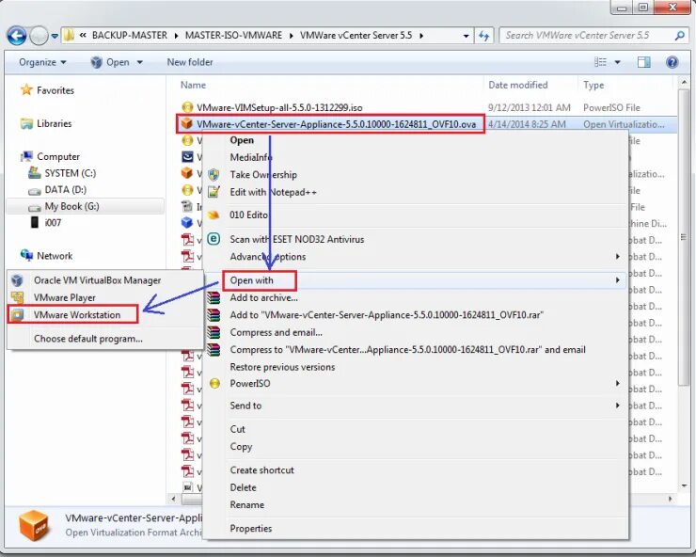This screenshot has height=557, width=696.
Task: Click MASTER-ISO-VMWARE in the breadcrumb
Action: click(x=233, y=36)
